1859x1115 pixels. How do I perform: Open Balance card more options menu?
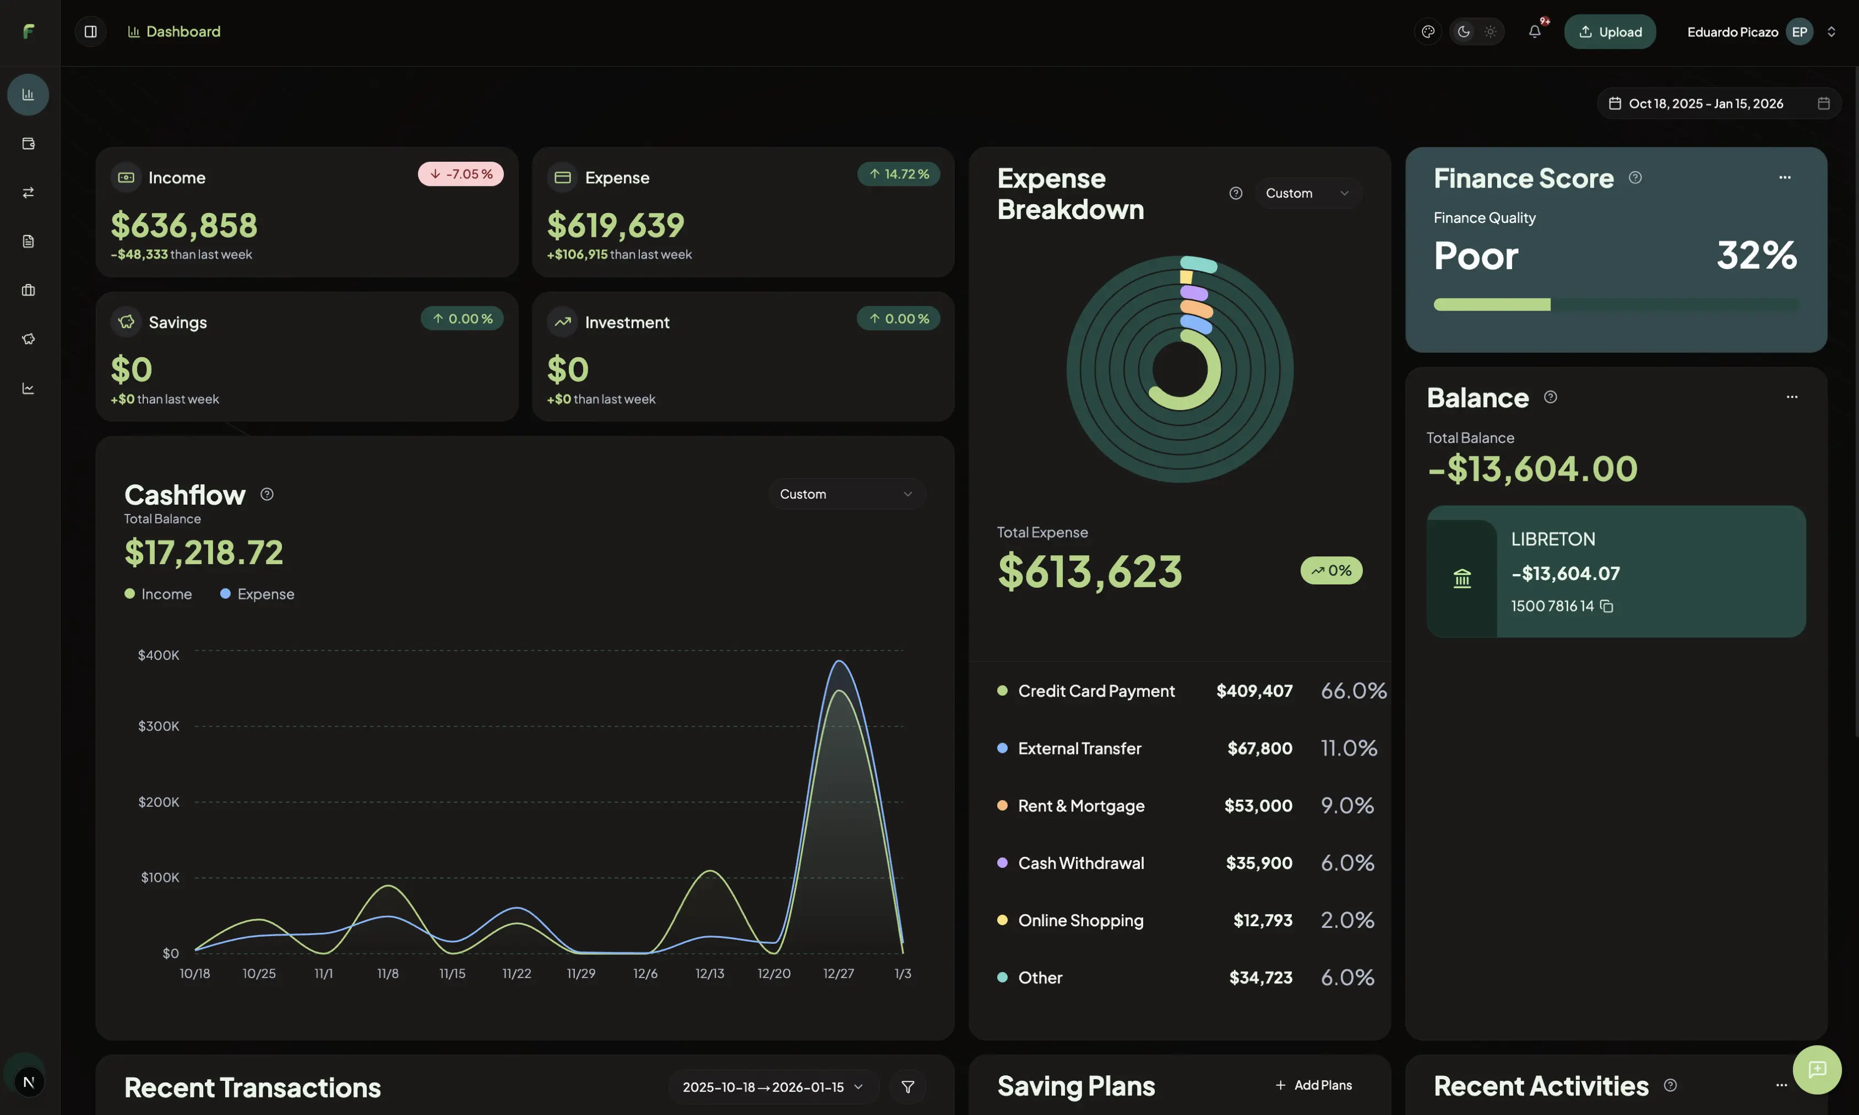[x=1792, y=397]
